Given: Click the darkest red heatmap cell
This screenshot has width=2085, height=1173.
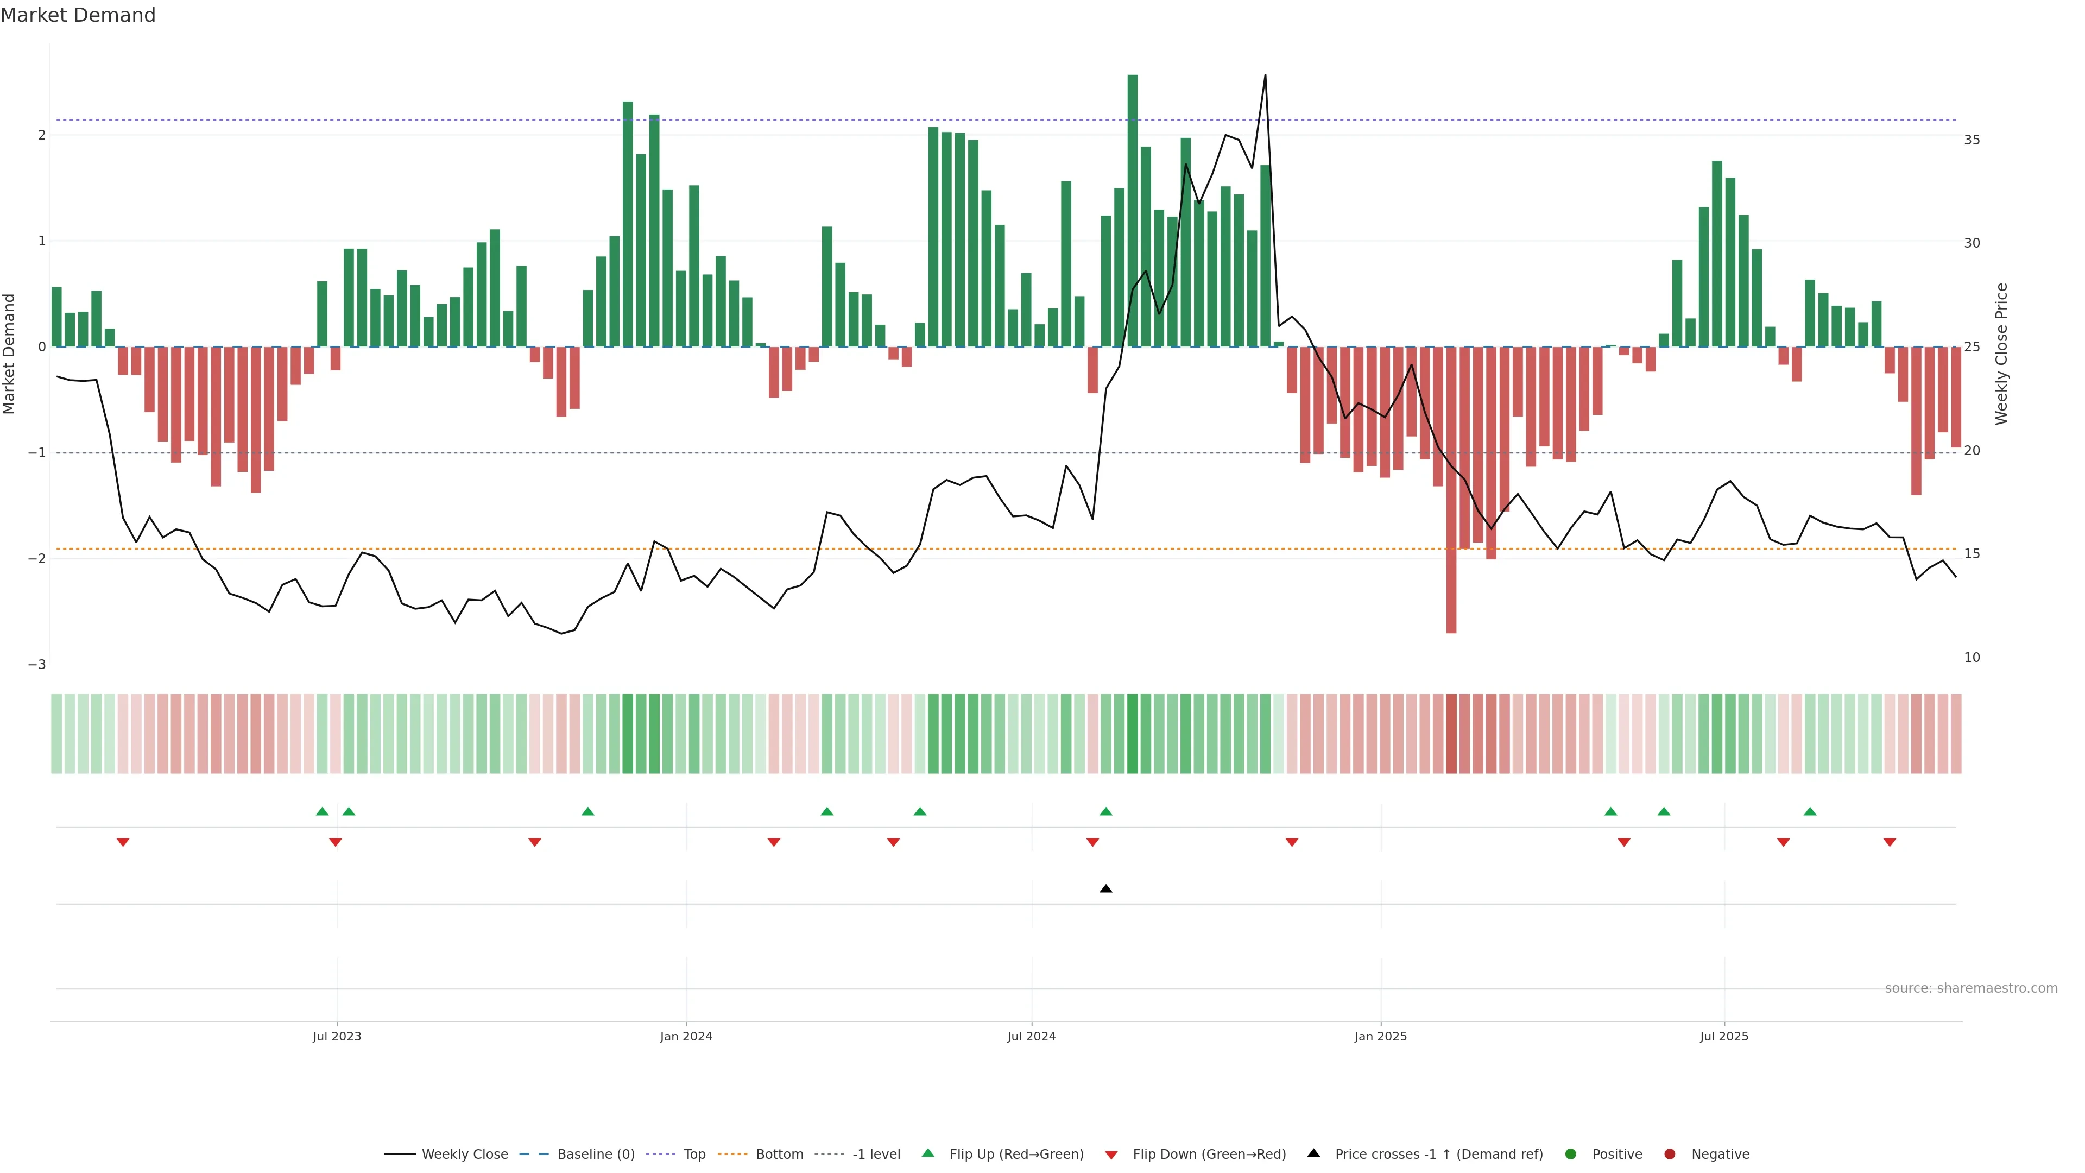Looking at the screenshot, I should (x=1451, y=734).
